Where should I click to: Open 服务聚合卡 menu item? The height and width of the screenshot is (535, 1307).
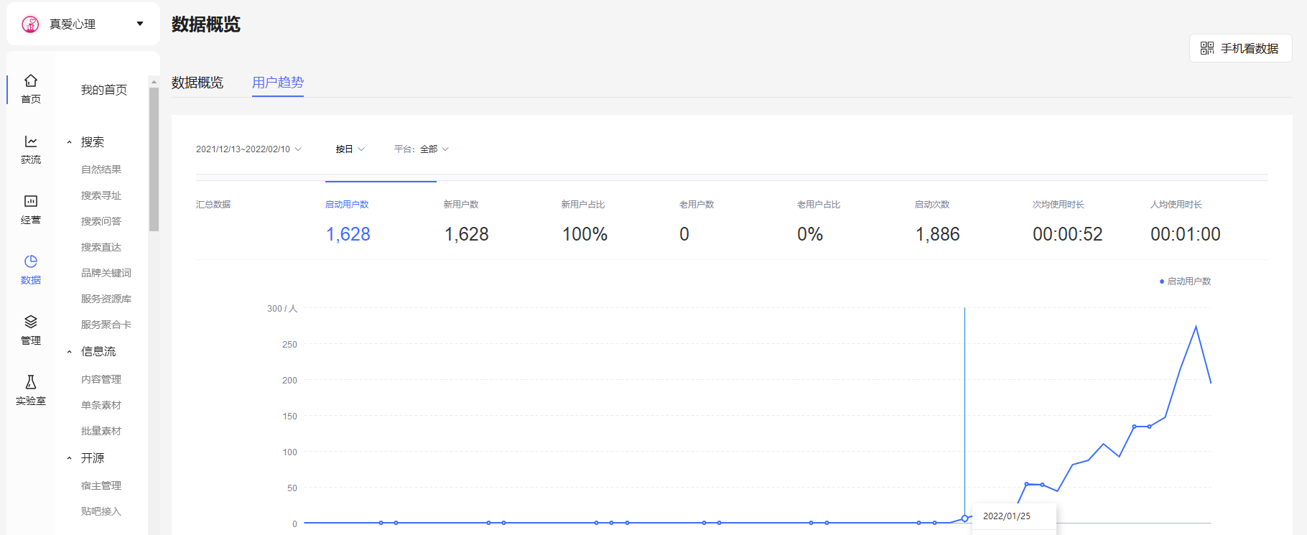[106, 325]
